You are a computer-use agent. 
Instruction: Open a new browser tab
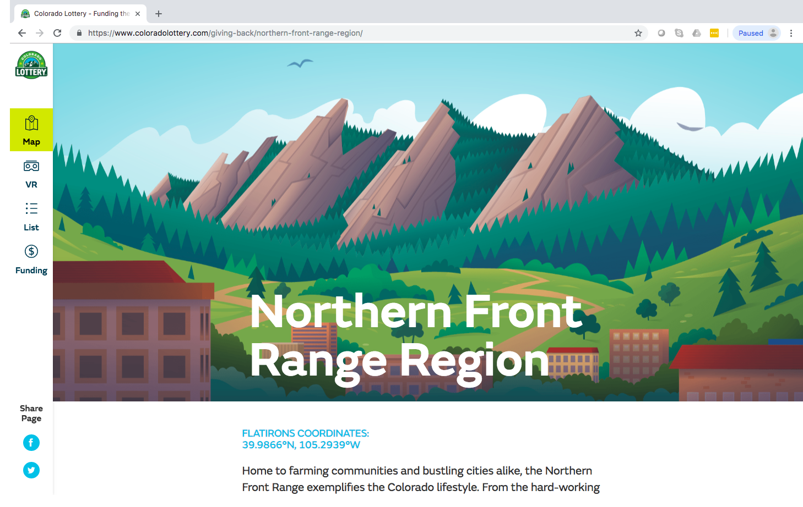coord(159,14)
